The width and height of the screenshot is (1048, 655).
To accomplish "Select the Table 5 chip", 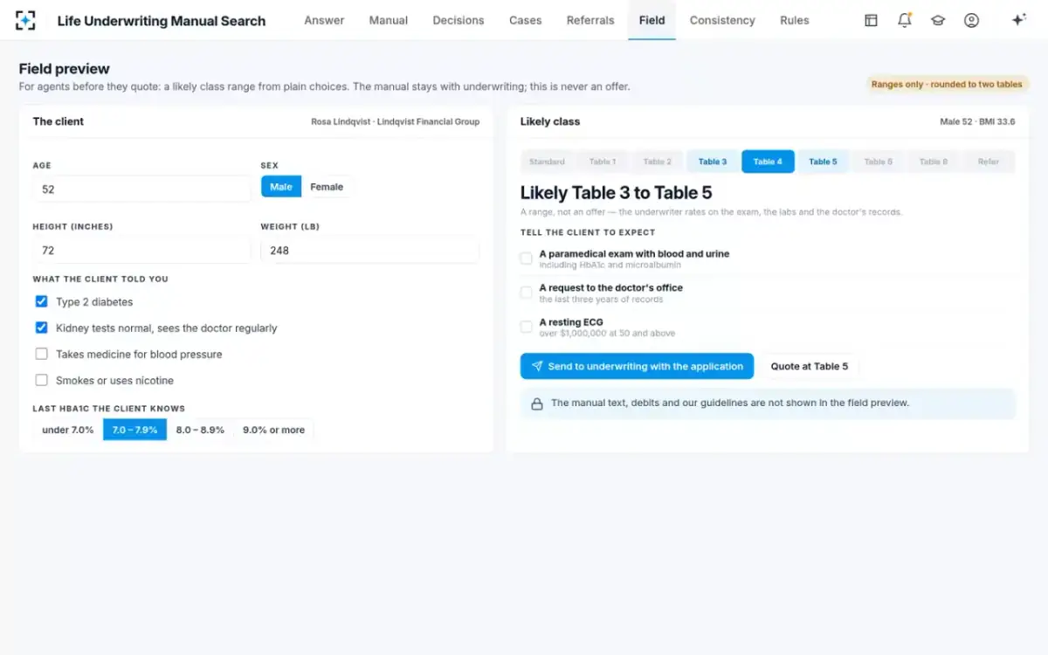I will coord(823,162).
